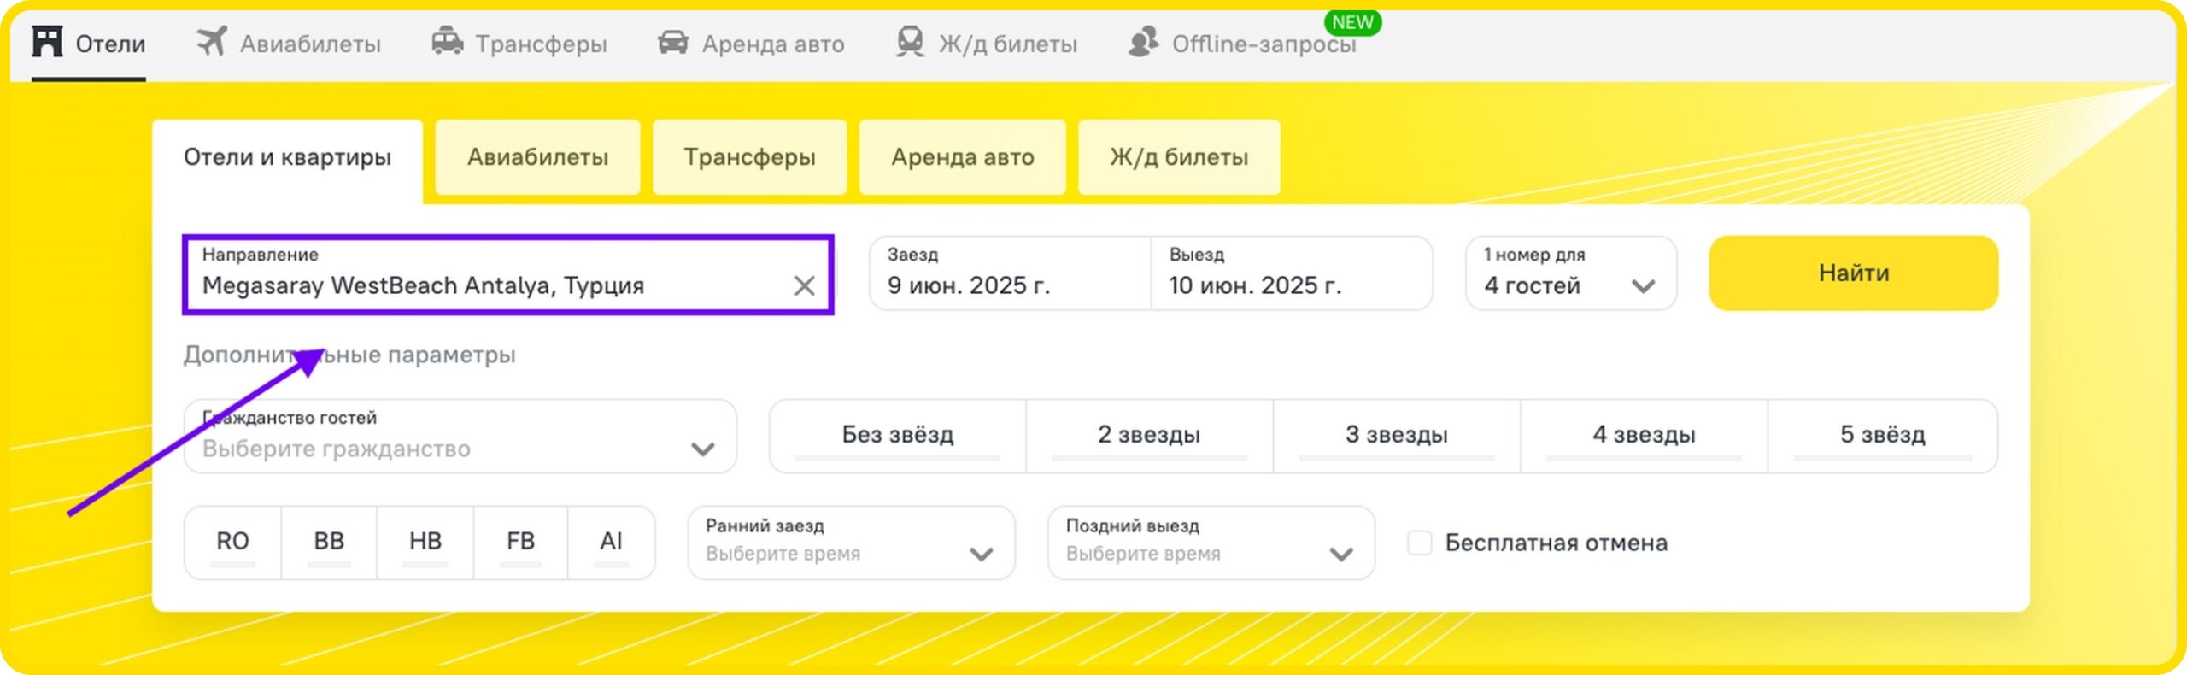Enable the Бесплатная отмена checkbox

click(x=1419, y=543)
